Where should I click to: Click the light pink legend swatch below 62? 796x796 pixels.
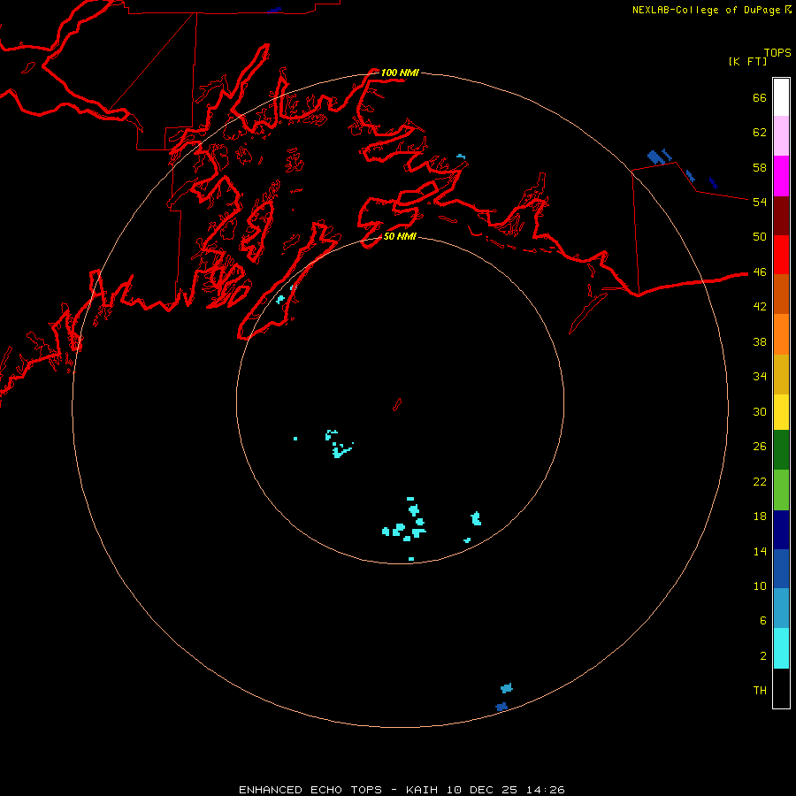coord(781,135)
